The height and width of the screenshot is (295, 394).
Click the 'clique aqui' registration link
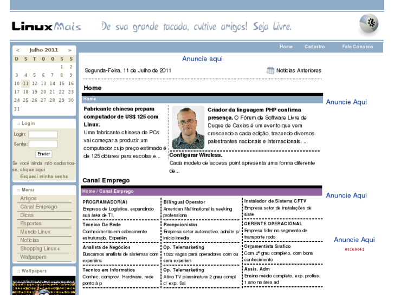pos(33,170)
